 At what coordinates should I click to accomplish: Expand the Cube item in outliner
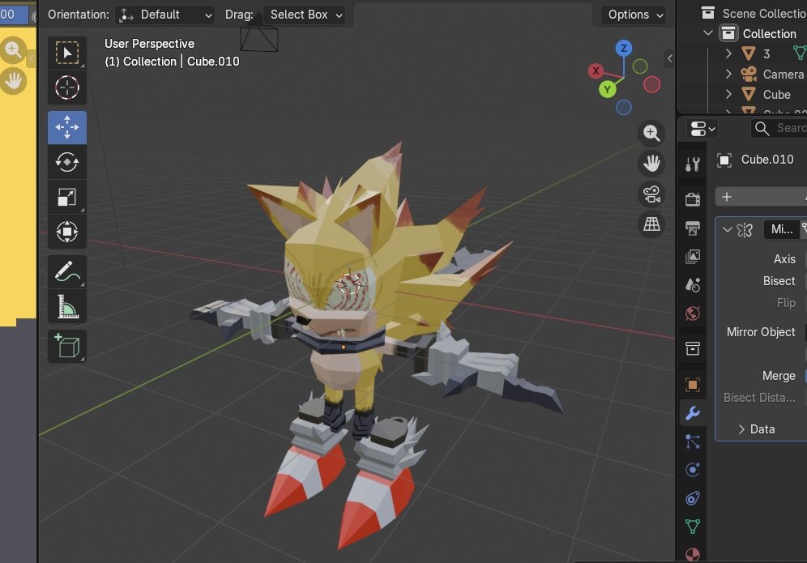pyautogui.click(x=728, y=94)
